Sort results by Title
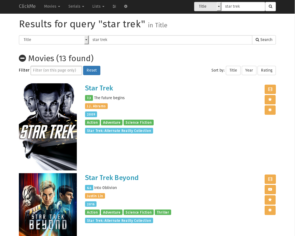Viewport: 295px width, 236px height. click(x=233, y=70)
